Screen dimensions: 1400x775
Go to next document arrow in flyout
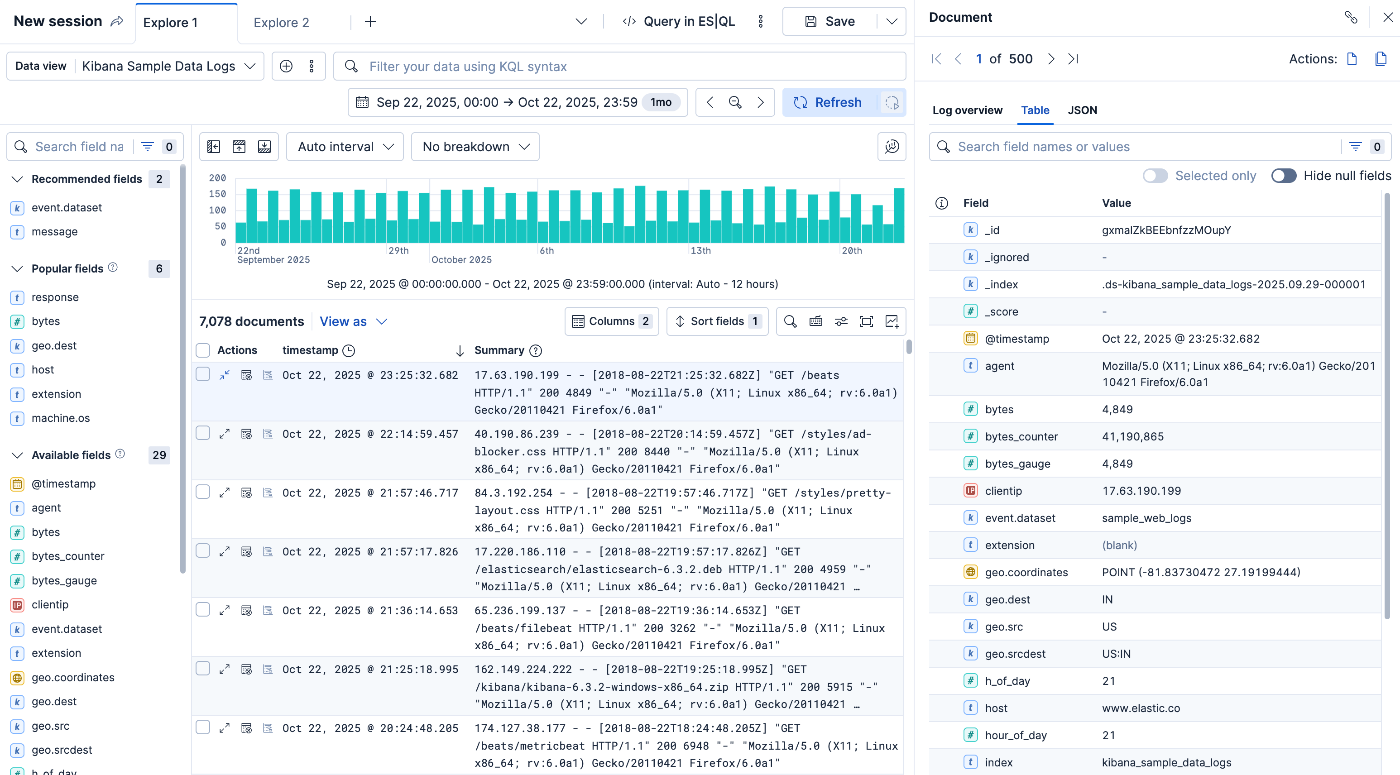(1051, 59)
